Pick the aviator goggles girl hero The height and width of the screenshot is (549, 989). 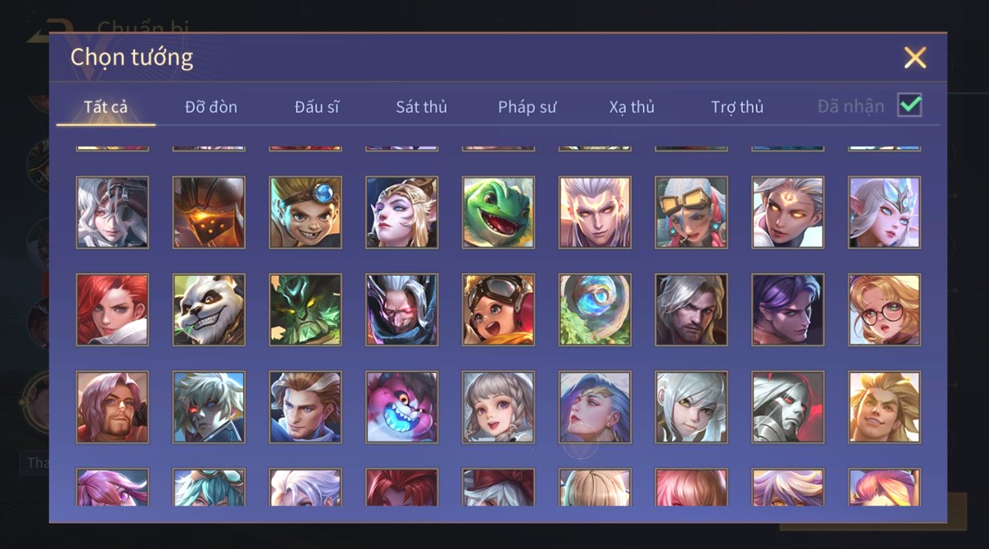498,309
